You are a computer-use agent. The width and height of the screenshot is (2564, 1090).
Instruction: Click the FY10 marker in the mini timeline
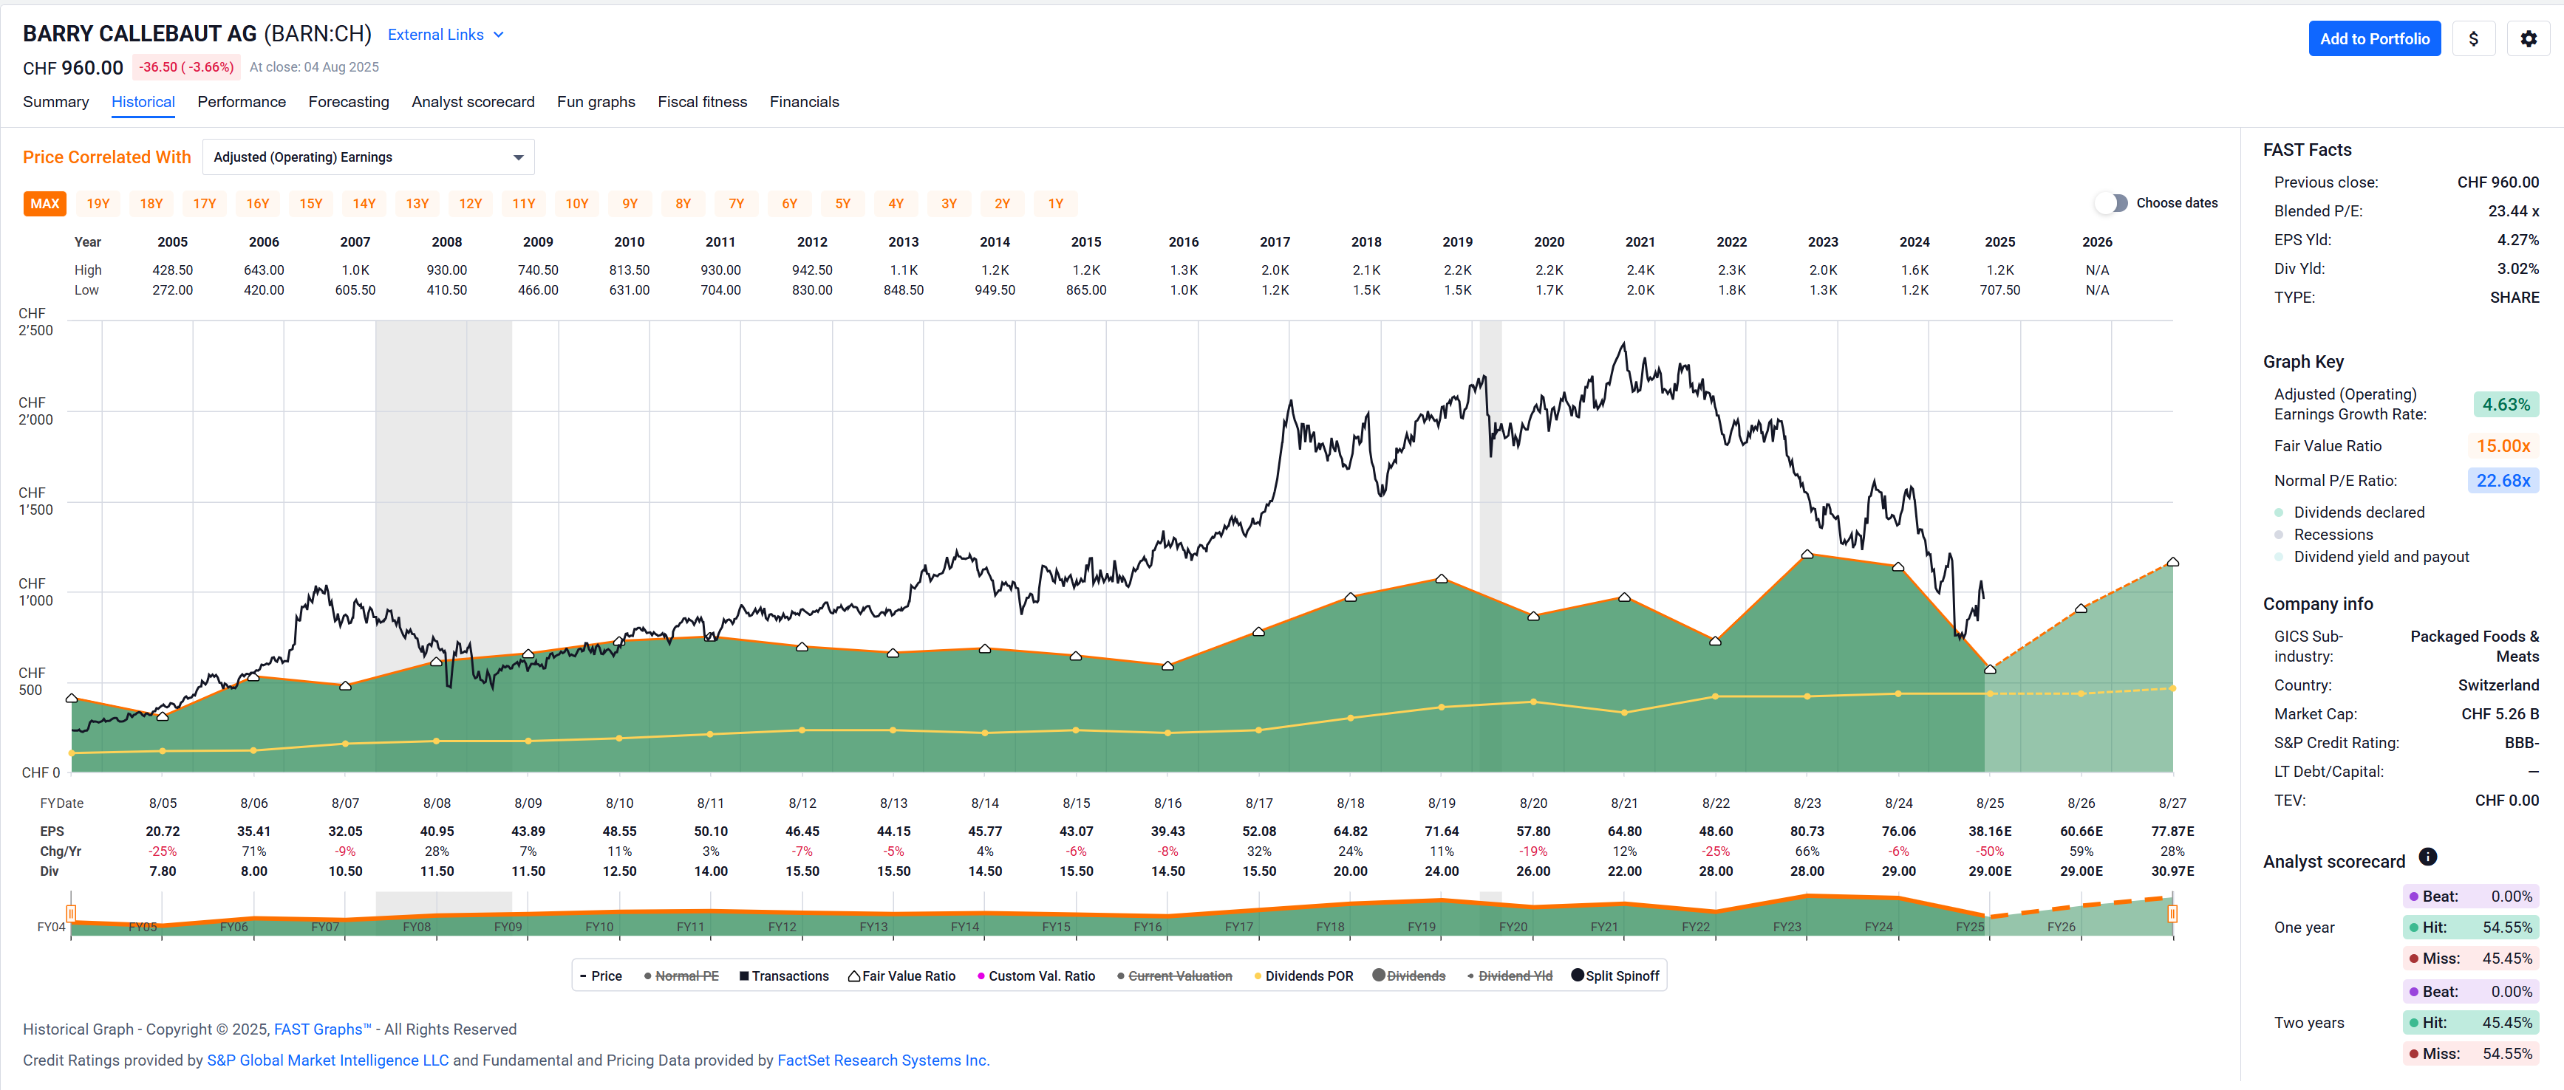coord(599,927)
